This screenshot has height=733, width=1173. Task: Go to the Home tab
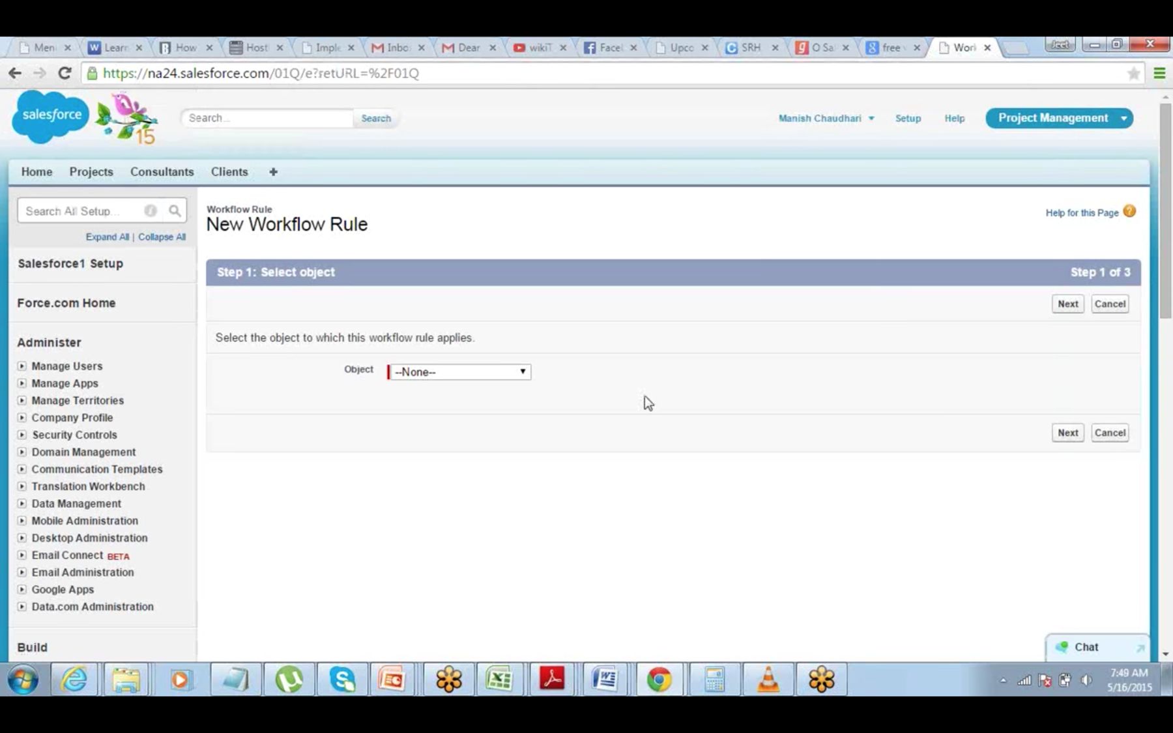36,171
